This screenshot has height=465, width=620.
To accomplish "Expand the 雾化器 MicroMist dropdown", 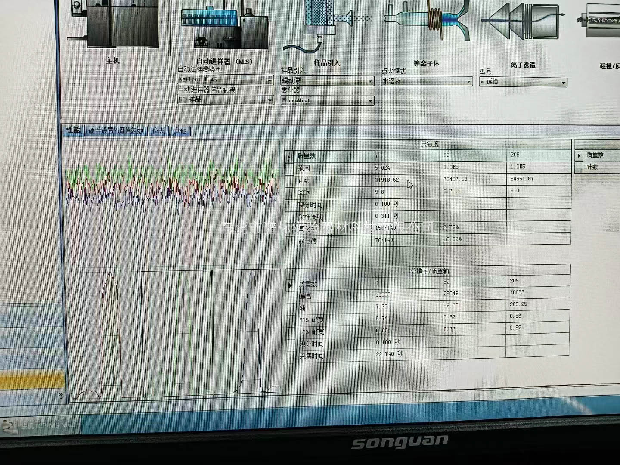I will 370,101.
